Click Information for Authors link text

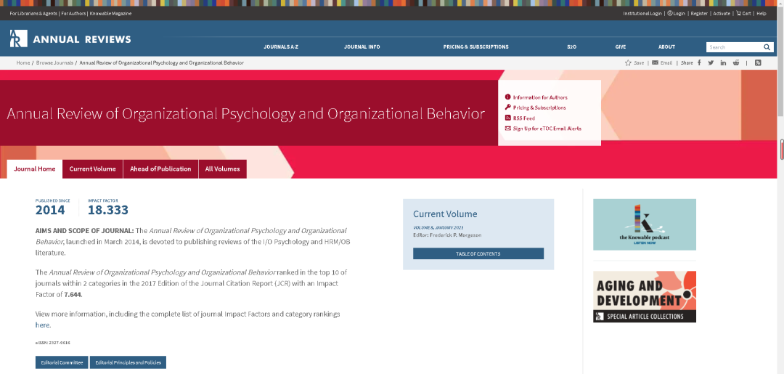[x=540, y=97]
